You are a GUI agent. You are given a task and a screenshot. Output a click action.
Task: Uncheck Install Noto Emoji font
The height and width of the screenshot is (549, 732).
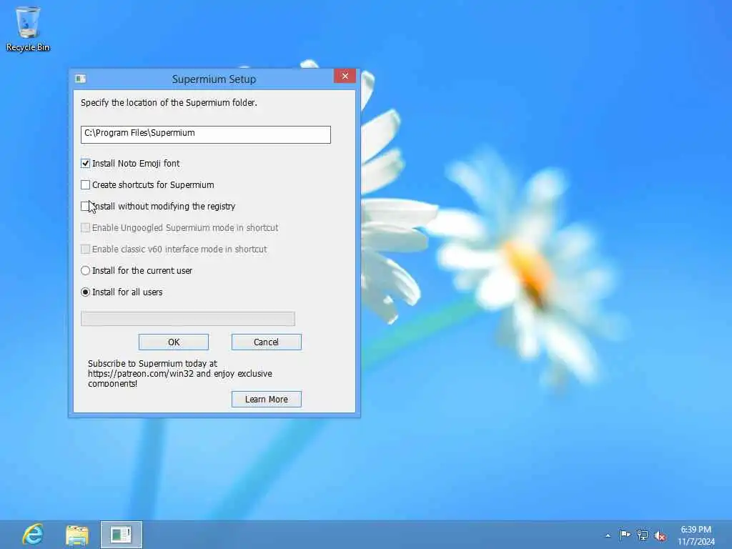(x=85, y=164)
